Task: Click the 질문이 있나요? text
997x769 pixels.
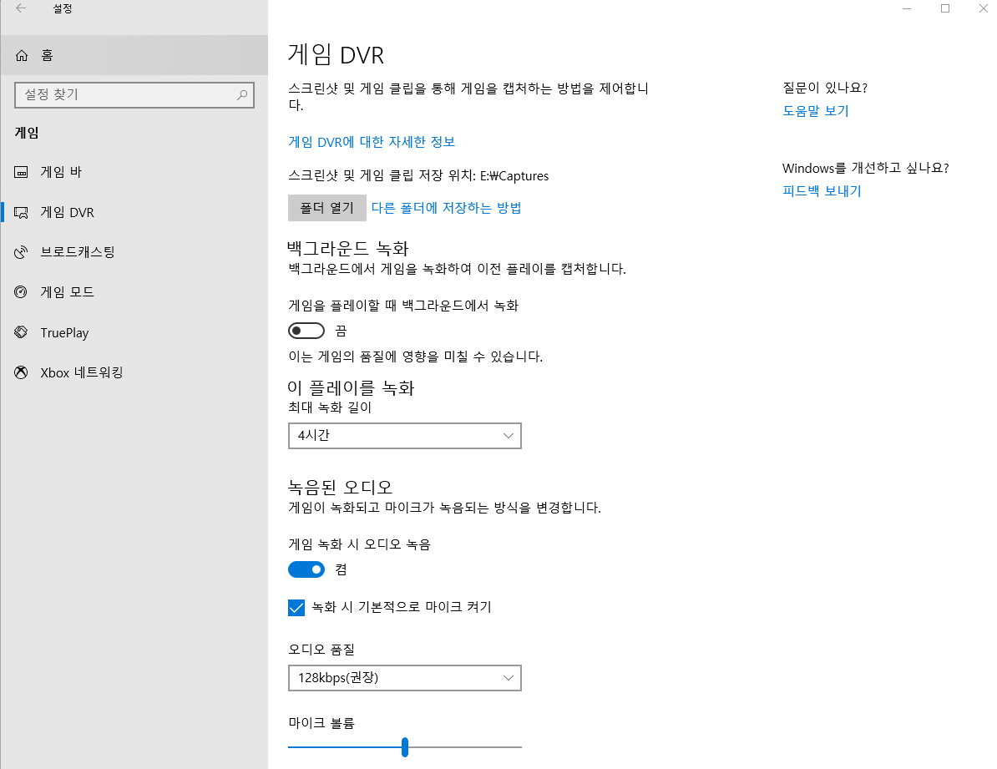Action: tap(825, 88)
